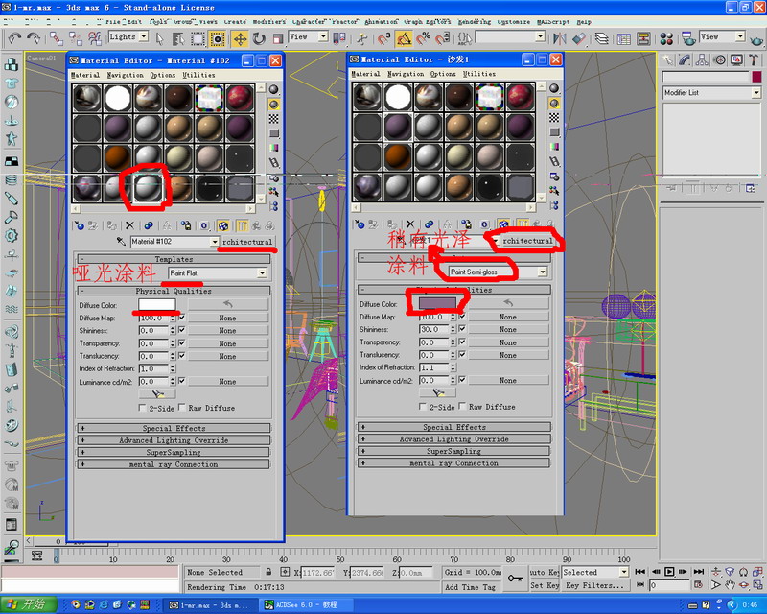
Task: Open Navigation menu in left Material Editor
Action: point(126,76)
